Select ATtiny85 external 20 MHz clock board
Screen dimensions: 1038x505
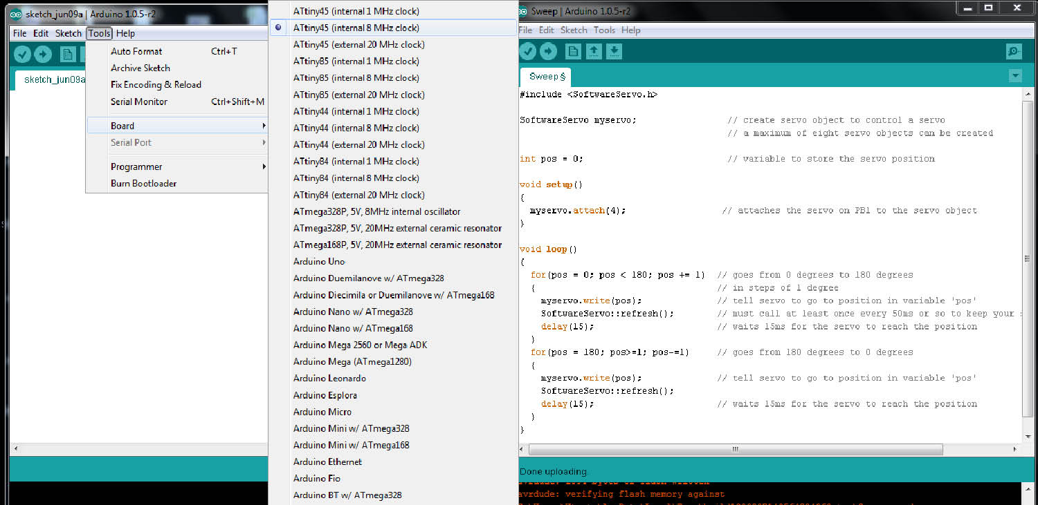[x=393, y=95]
